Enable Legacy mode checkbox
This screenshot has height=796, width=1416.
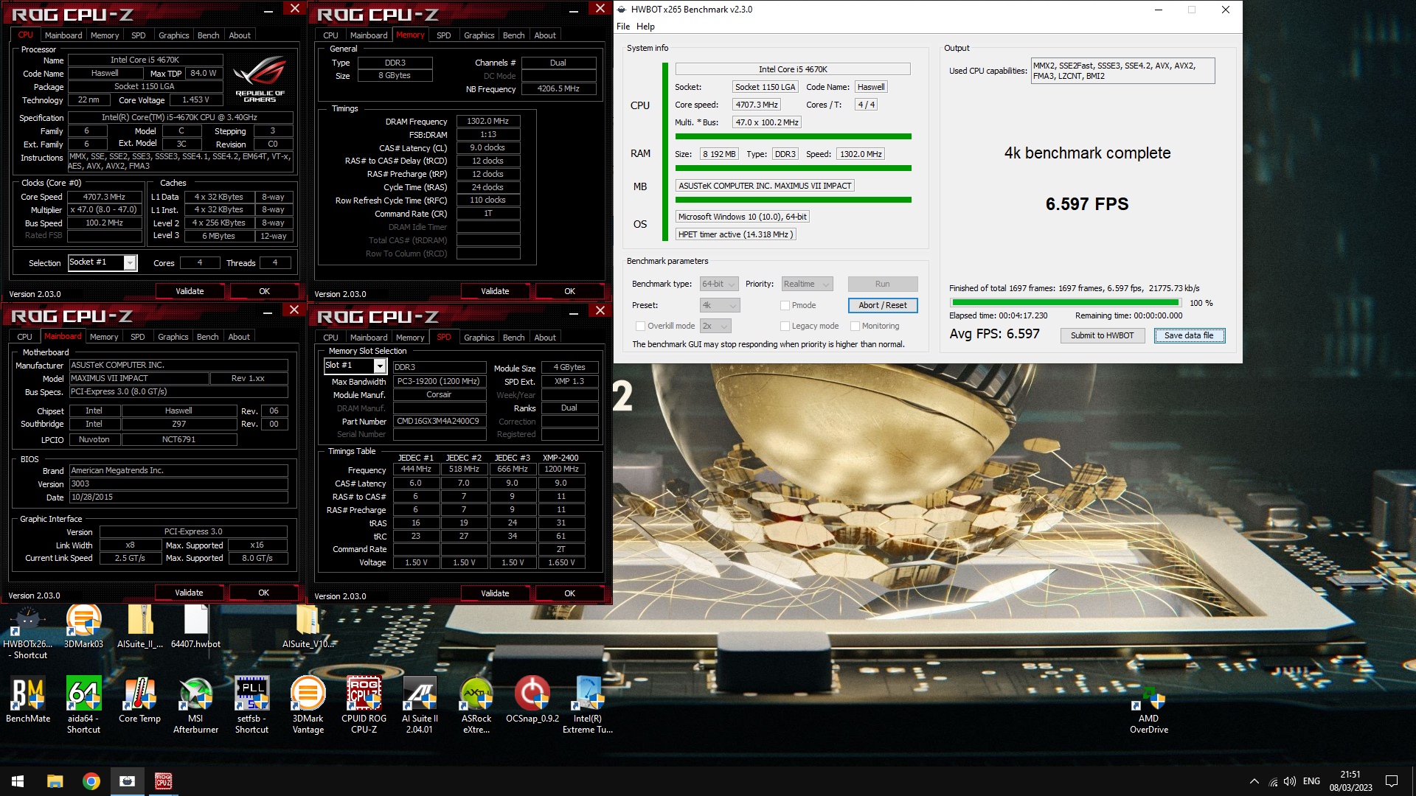point(785,326)
